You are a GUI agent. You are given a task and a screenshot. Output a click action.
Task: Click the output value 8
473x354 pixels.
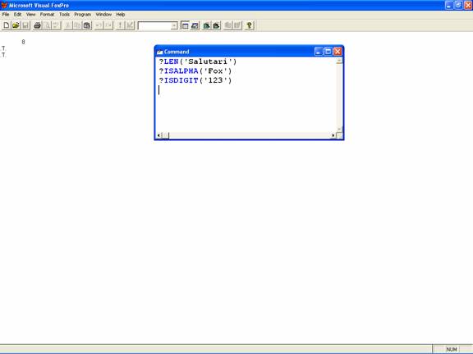[23, 42]
